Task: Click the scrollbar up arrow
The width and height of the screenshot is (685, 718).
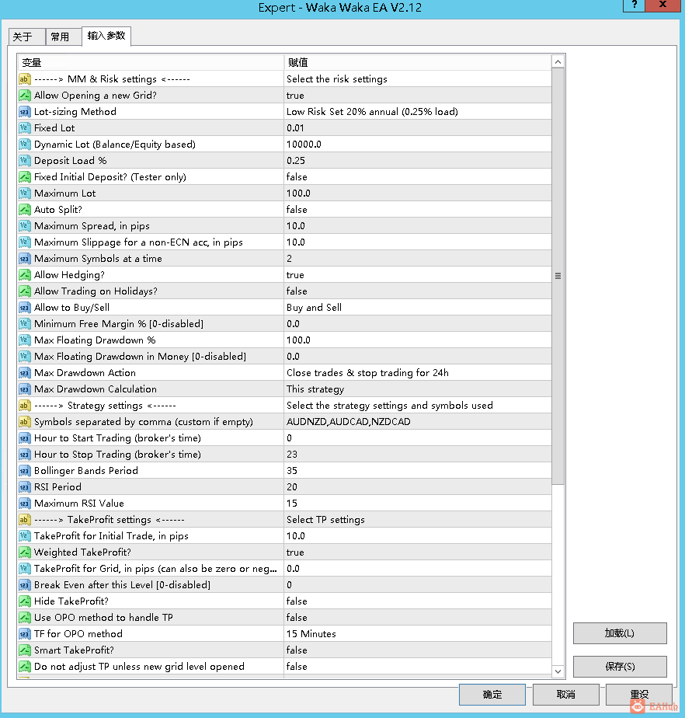Action: pos(558,62)
